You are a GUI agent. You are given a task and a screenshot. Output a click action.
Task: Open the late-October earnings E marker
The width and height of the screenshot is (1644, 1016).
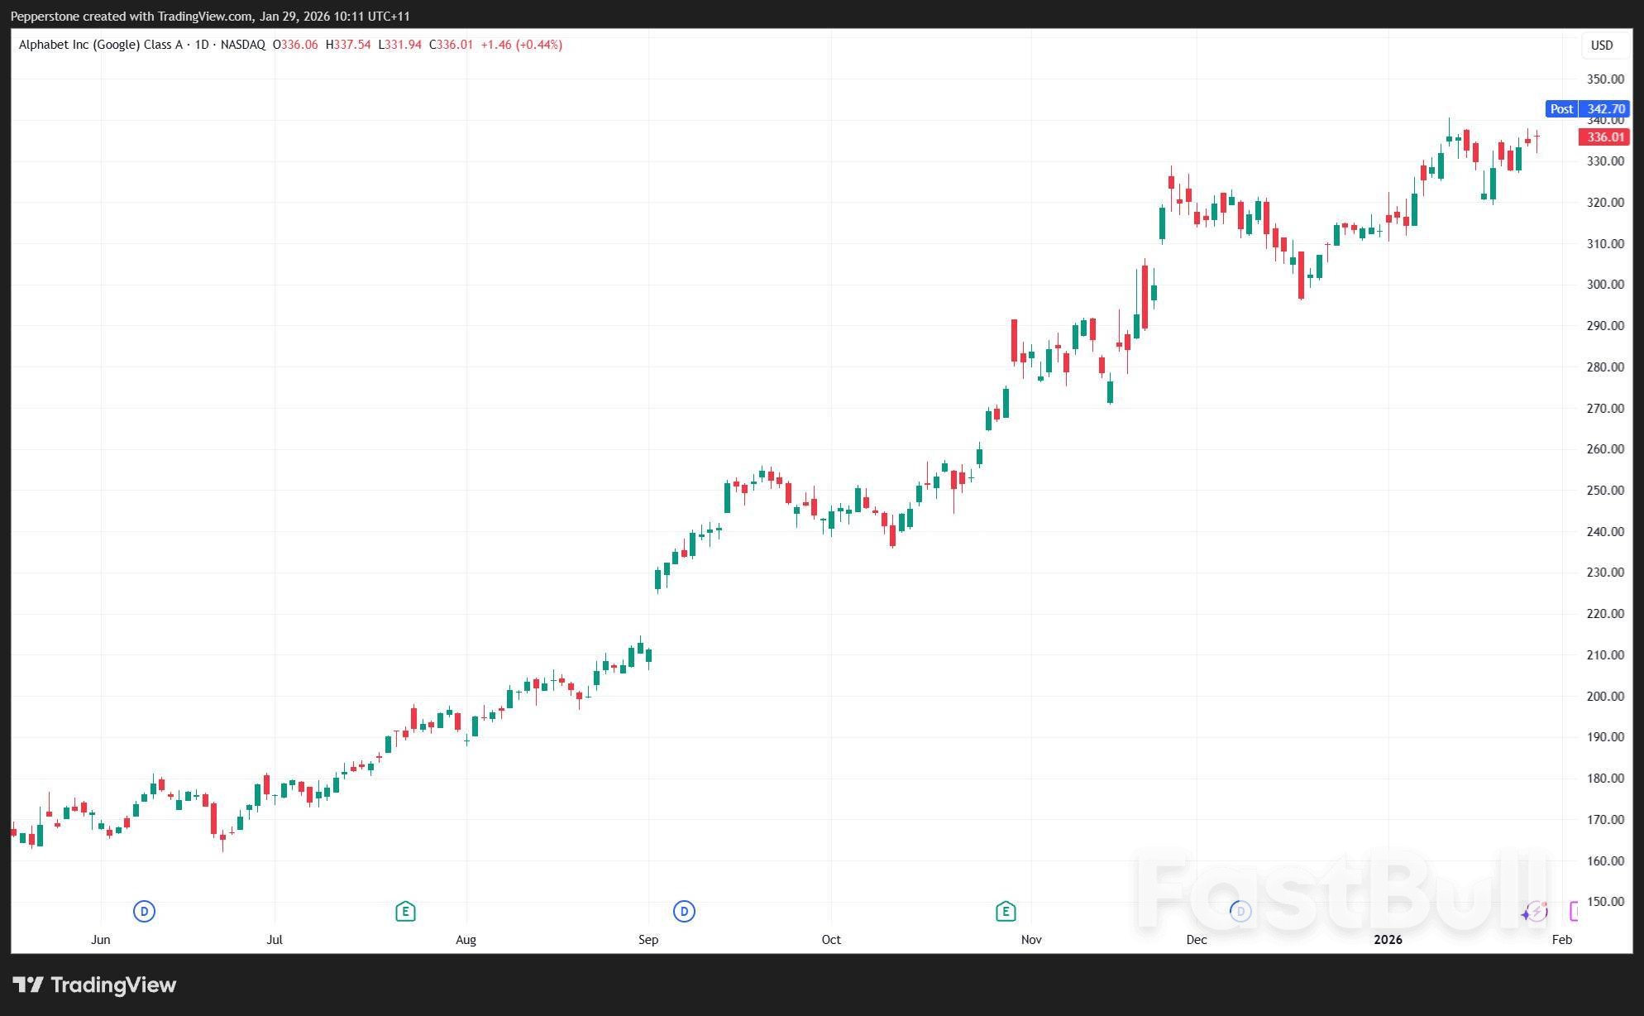(1005, 912)
